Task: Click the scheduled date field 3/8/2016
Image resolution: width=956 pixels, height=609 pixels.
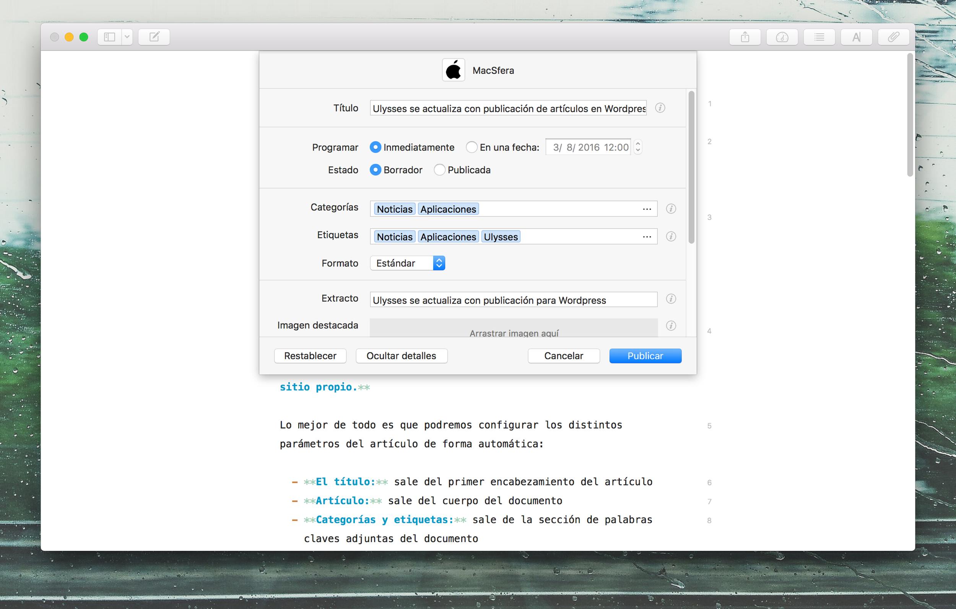Action: click(x=589, y=147)
